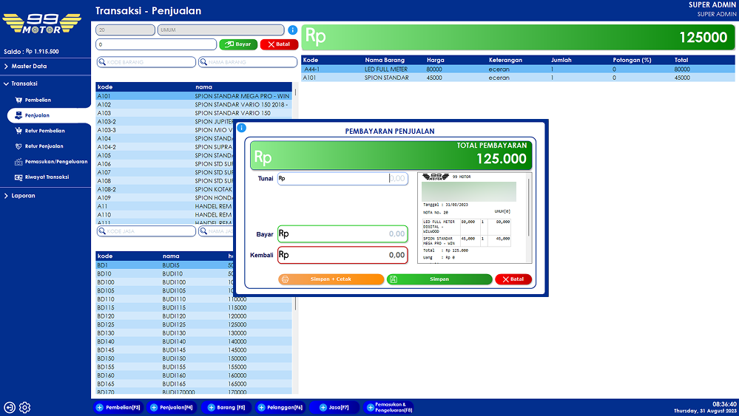Click the Potongan (%) column header
The height and width of the screenshot is (416, 739).
coord(632,61)
